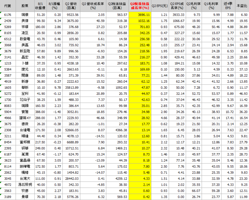The image size is (249, 200).
Task: Select stock name cell 研華
Action: tap(25, 148)
